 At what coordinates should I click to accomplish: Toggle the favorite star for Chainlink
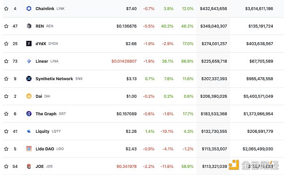pyautogui.click(x=6, y=9)
